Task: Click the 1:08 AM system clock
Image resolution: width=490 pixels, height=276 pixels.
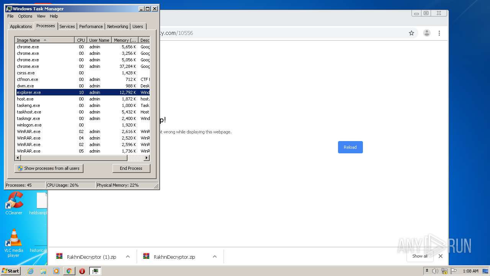Action: tap(470, 271)
